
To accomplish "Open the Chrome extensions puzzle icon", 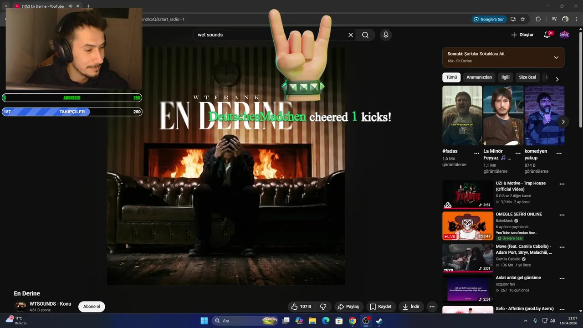I will [x=538, y=19].
